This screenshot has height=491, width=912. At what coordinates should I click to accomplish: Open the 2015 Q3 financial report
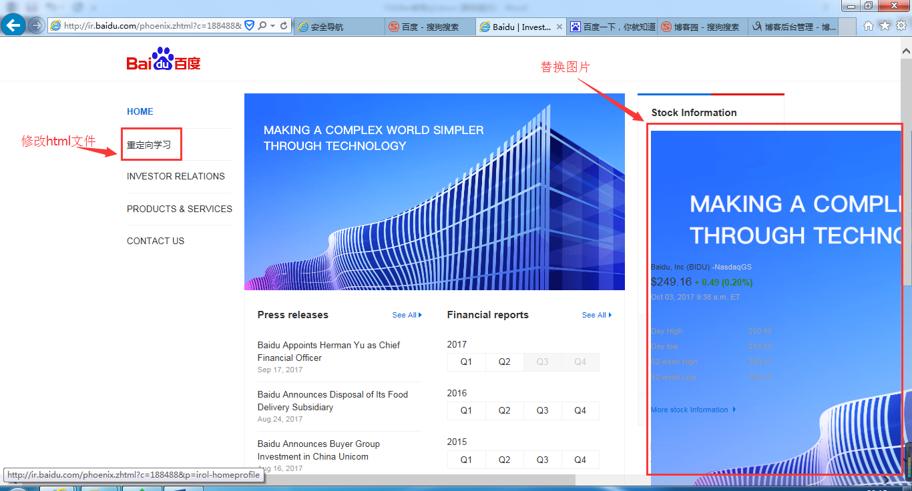(x=542, y=460)
